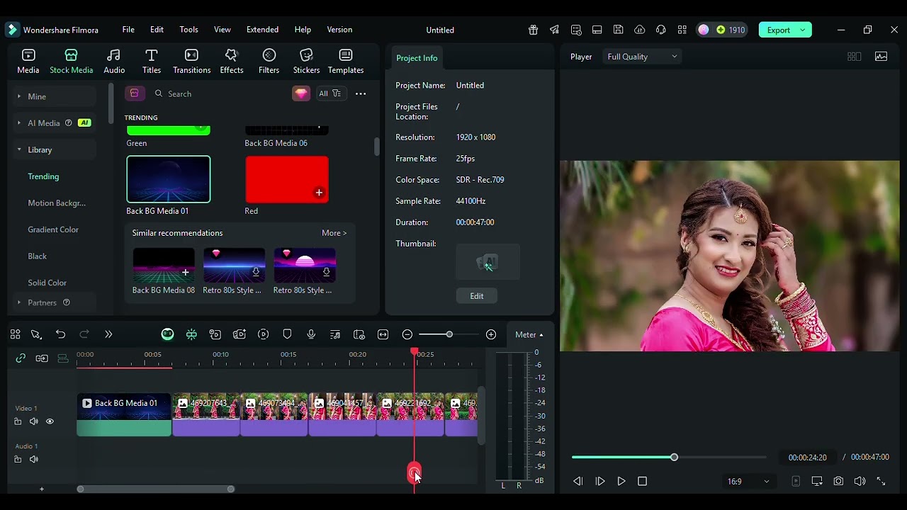Open the Effects tab
Viewport: 907px width, 510px height.
(231, 61)
